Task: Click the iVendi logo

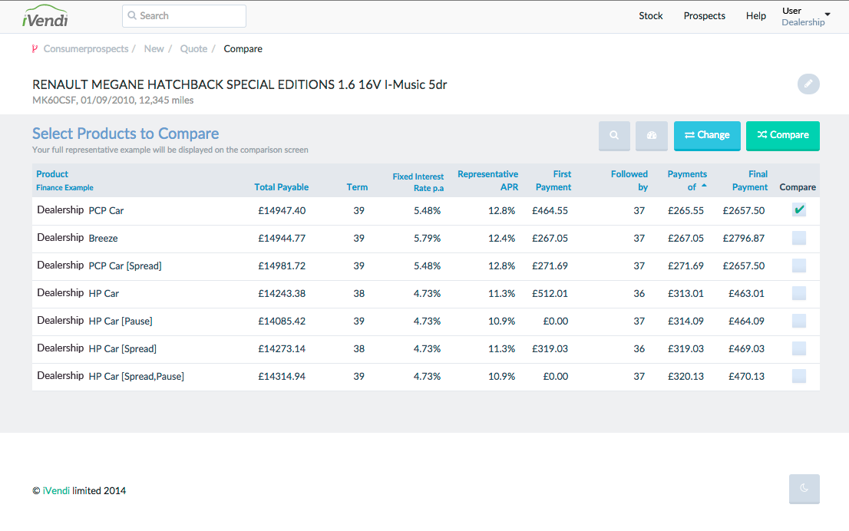Action: (45, 16)
